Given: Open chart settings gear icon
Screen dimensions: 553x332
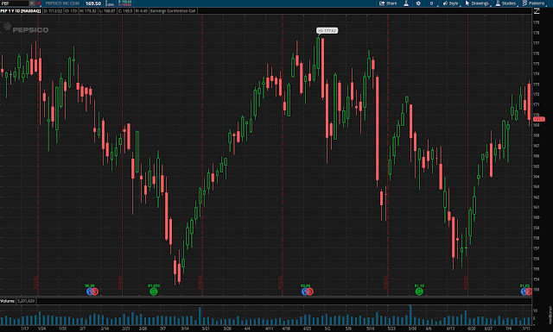Looking at the screenshot, I should [x=418, y=3].
